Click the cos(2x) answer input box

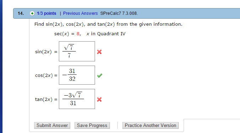point(77,75)
